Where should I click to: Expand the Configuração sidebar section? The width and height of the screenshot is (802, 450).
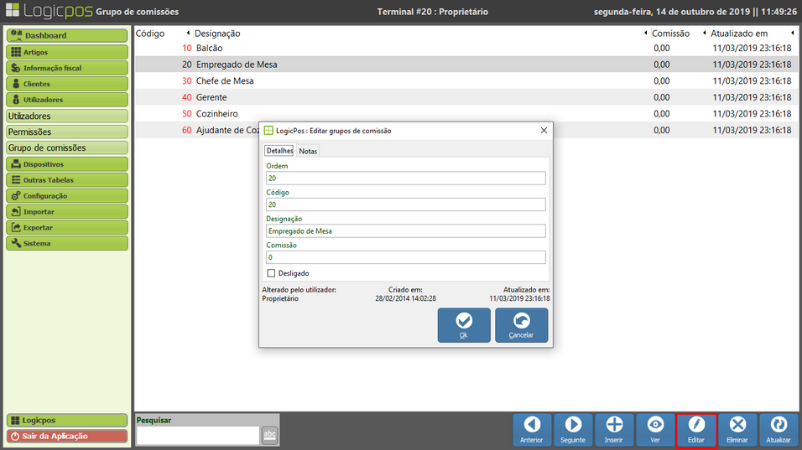67,196
